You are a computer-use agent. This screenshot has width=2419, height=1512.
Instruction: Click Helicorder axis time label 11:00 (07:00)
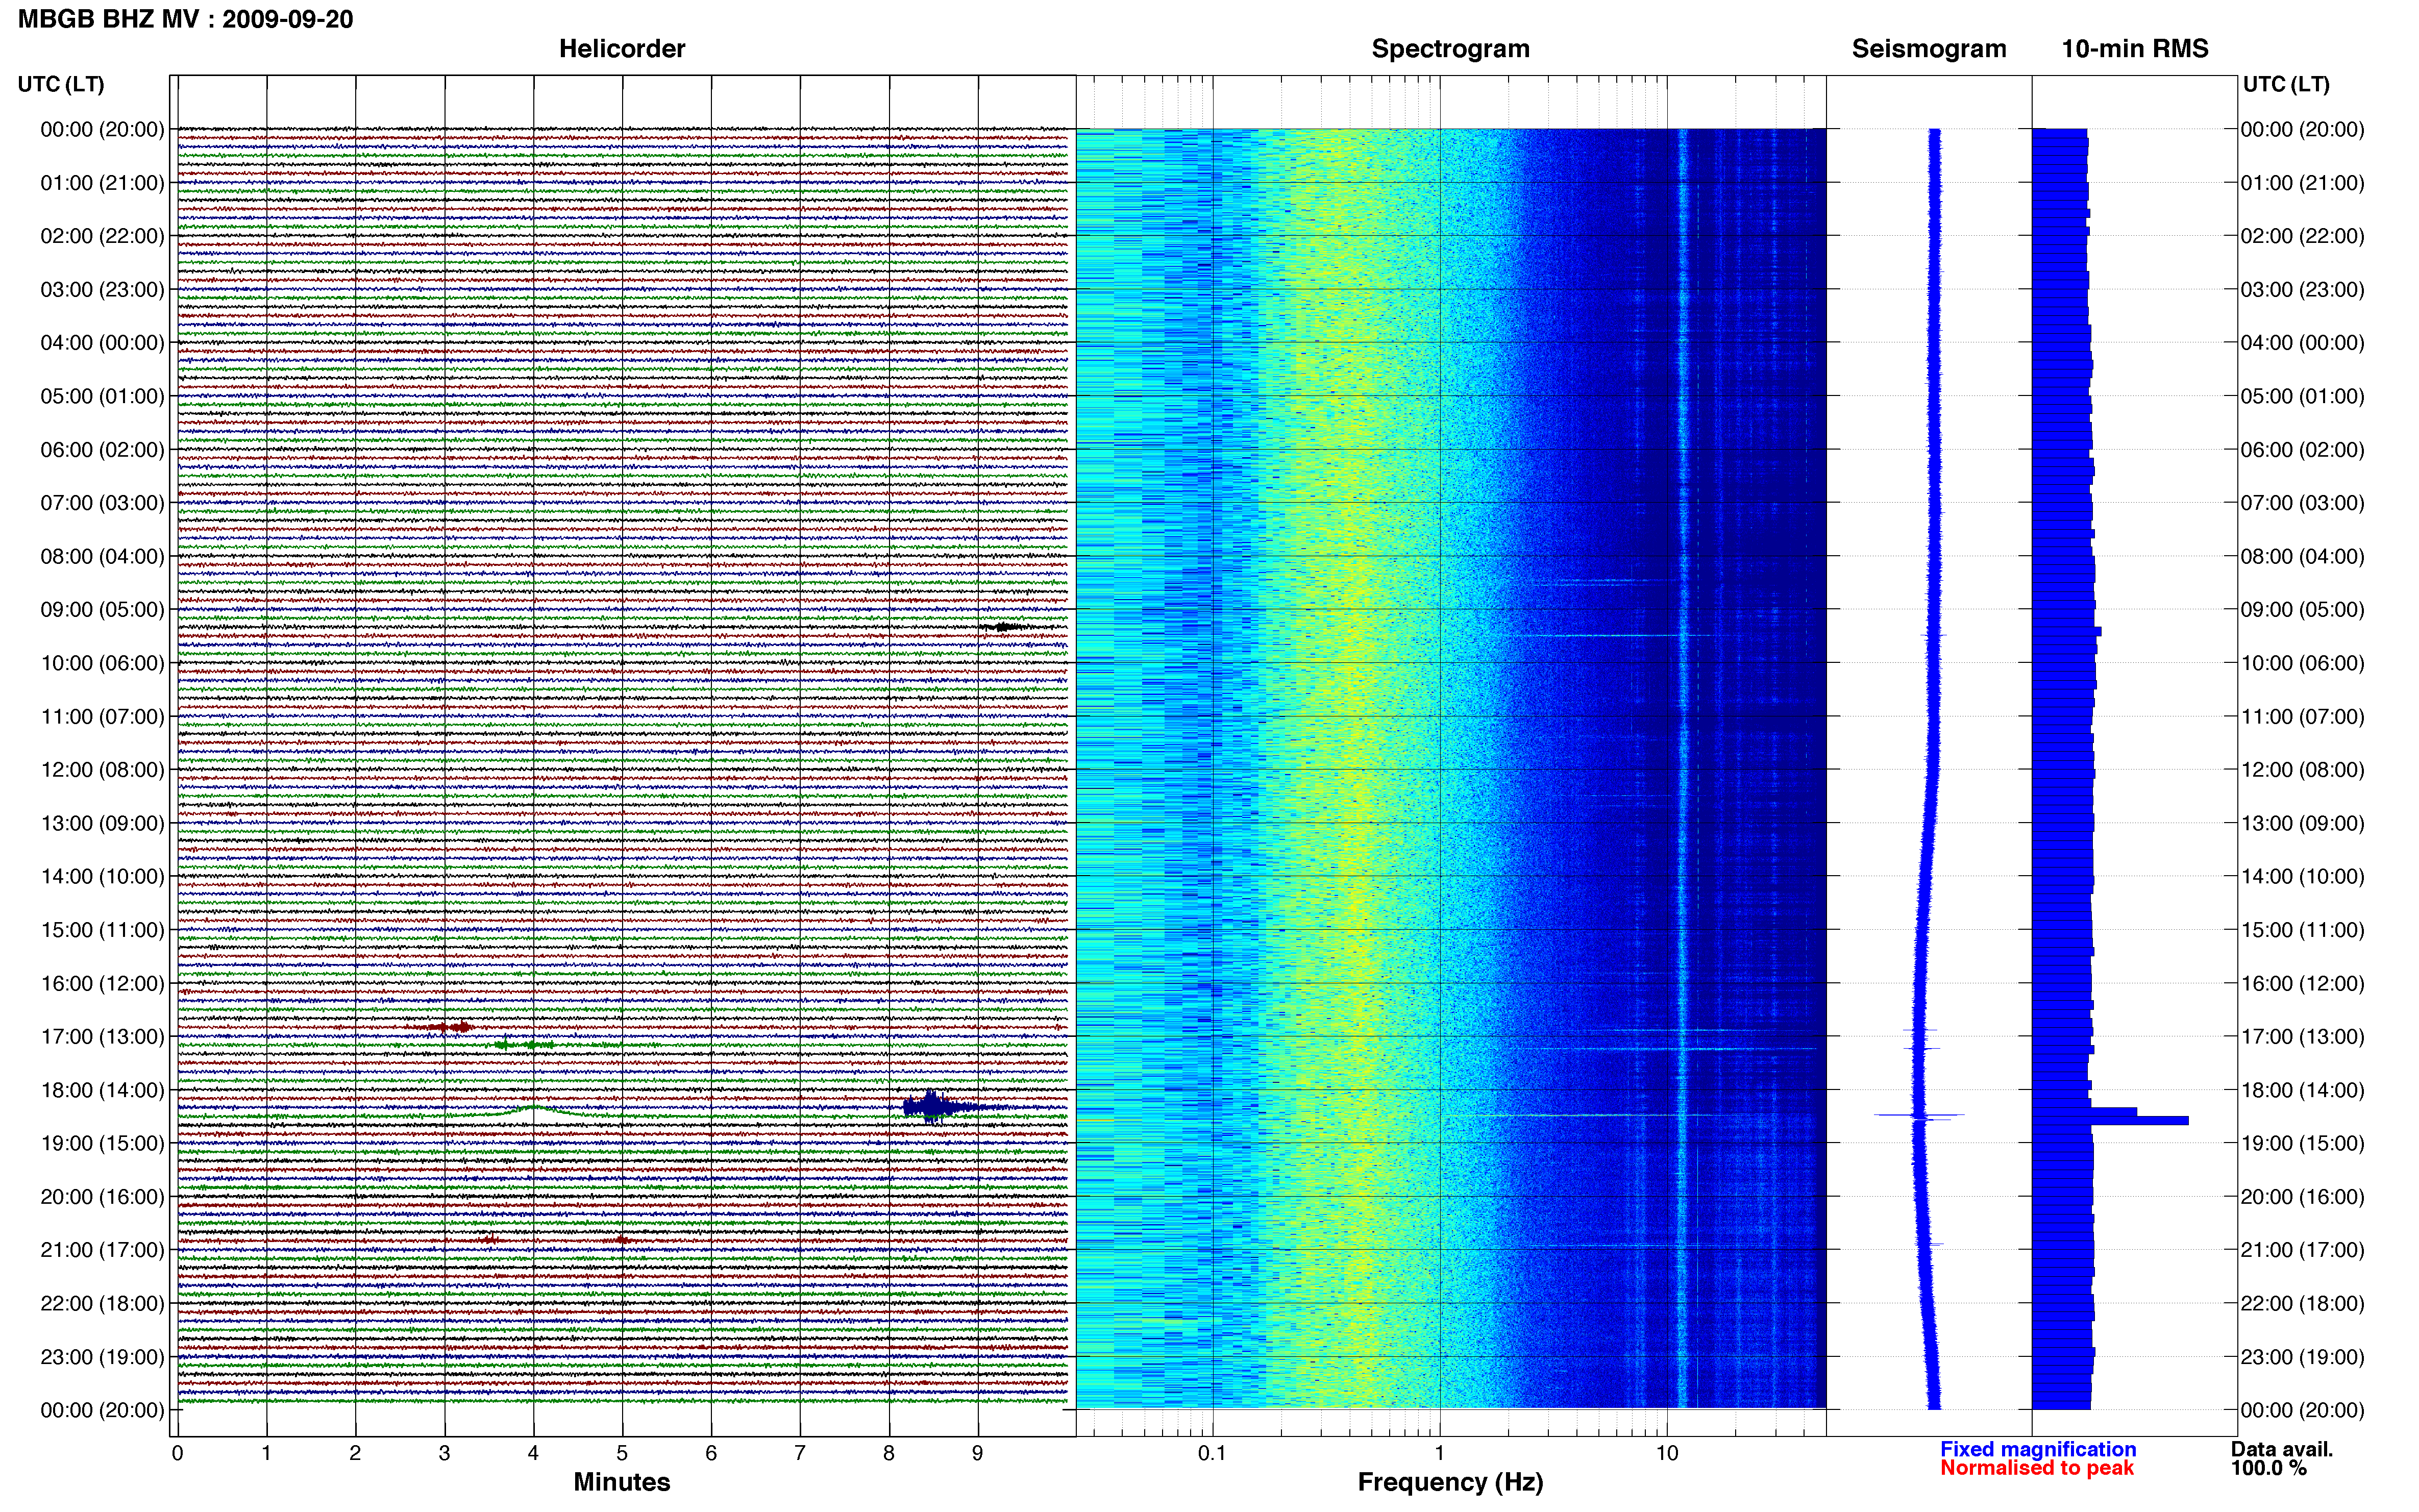pyautogui.click(x=102, y=717)
